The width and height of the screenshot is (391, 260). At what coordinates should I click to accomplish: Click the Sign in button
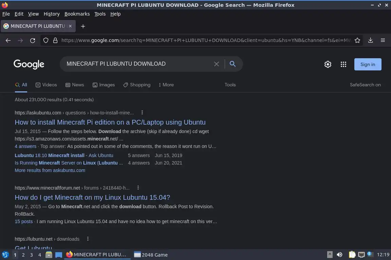pyautogui.click(x=368, y=64)
